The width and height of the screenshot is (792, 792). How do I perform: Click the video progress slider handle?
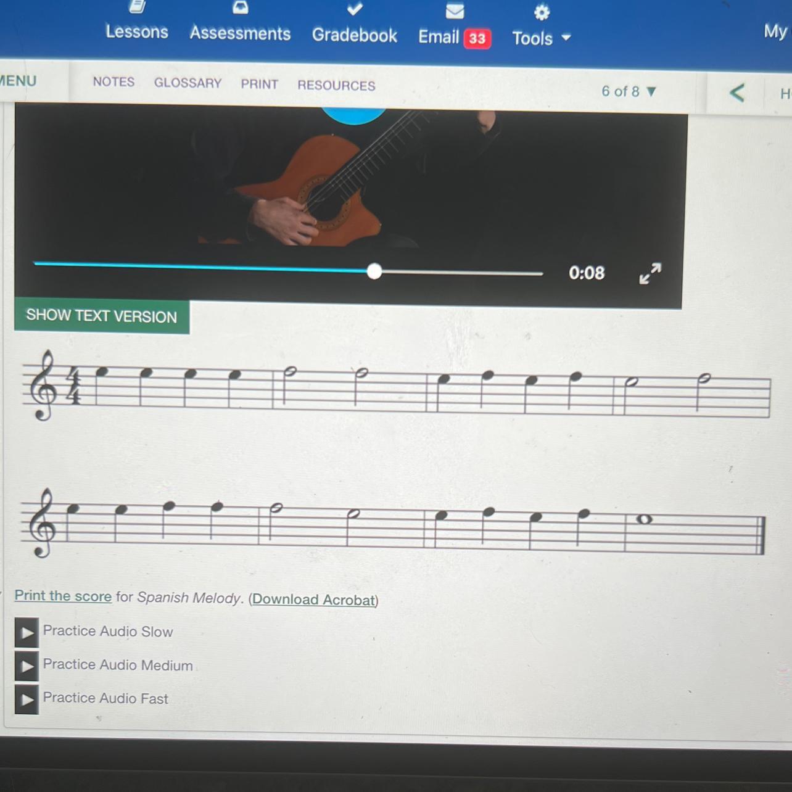[374, 271]
